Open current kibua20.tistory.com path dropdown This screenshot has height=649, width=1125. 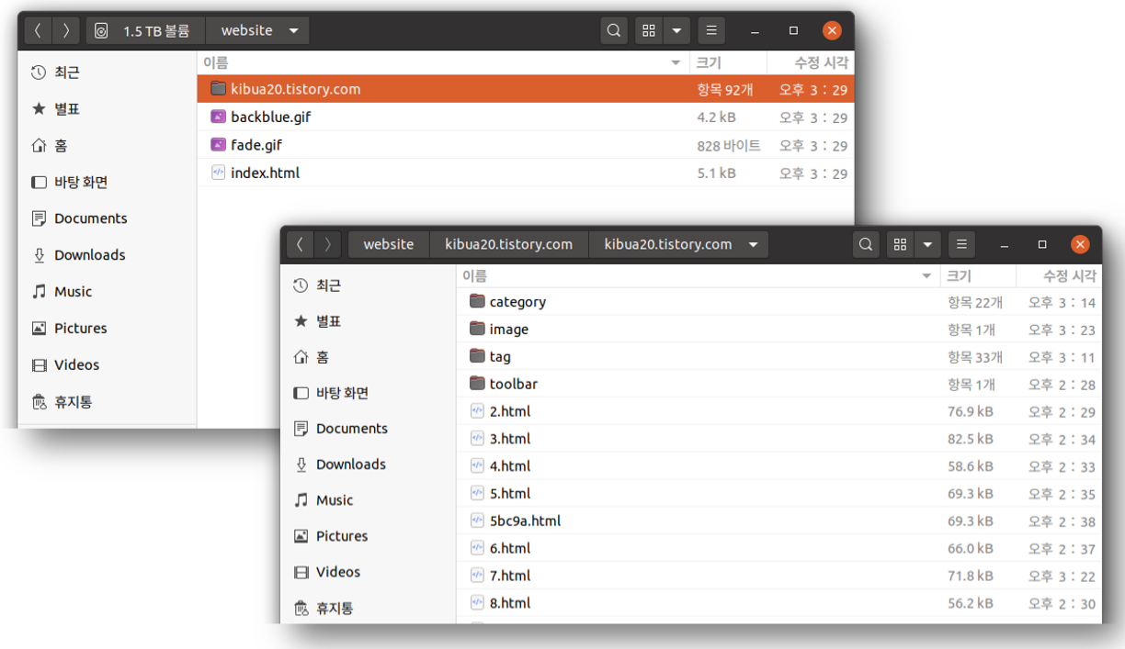[754, 244]
